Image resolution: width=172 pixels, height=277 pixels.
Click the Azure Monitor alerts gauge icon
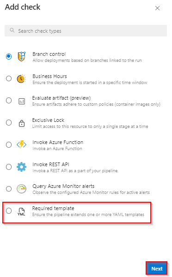point(21,189)
